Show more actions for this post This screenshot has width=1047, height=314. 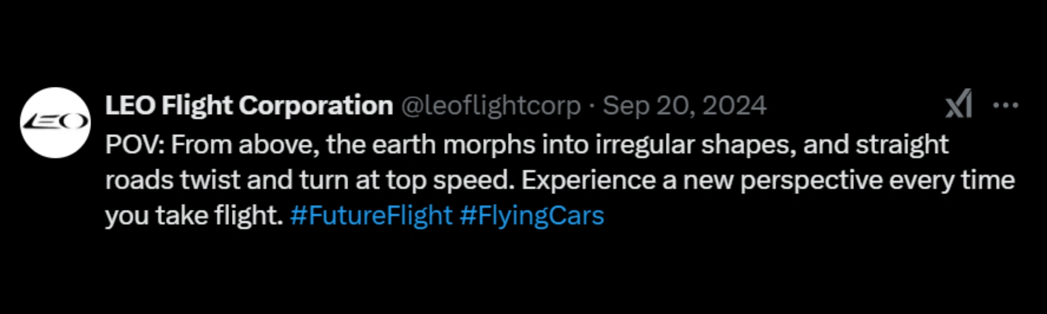pos(1005,105)
